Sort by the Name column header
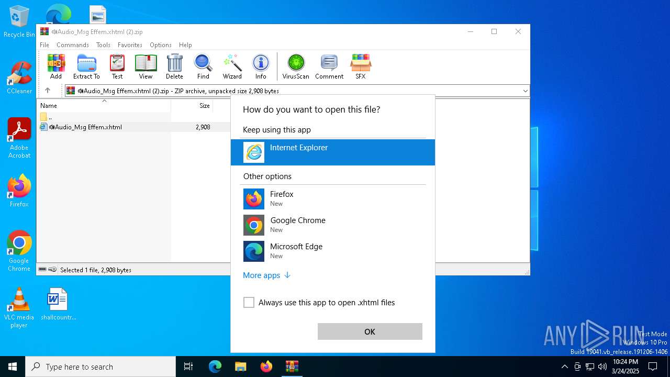Viewport: 670px width, 377px height. [x=104, y=106]
